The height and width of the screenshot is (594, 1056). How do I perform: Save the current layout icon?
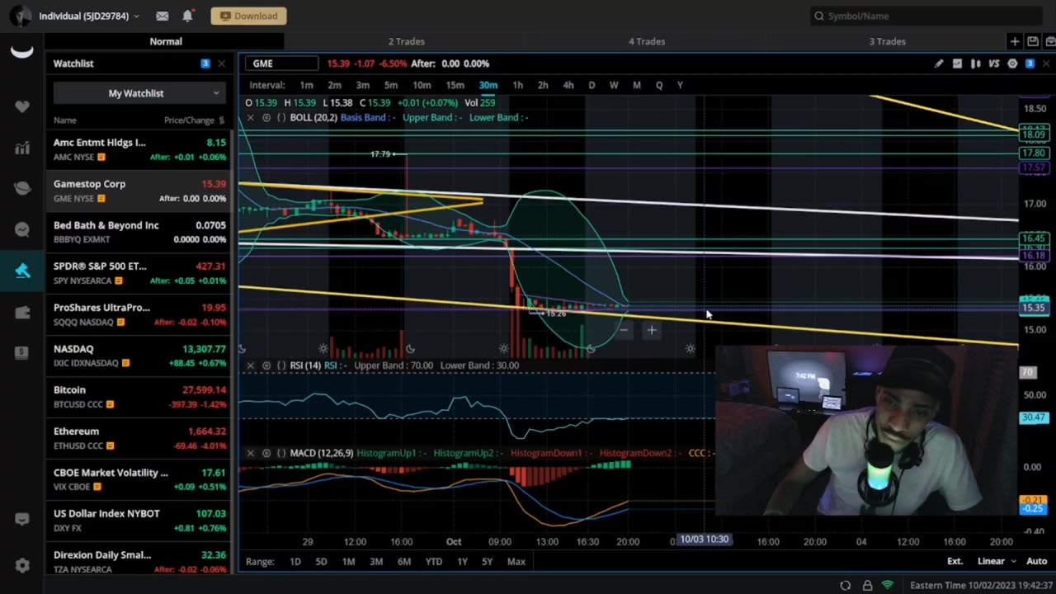tap(1032, 41)
